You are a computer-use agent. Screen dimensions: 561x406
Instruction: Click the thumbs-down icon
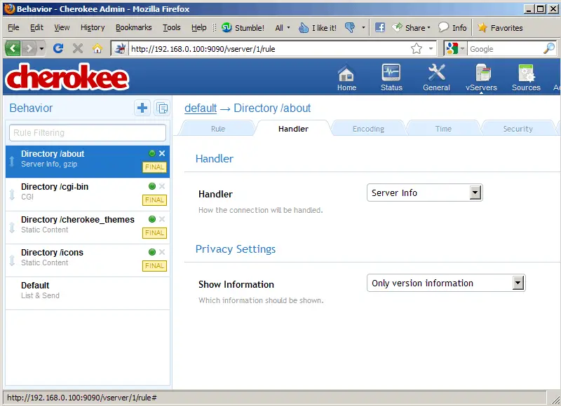click(x=350, y=27)
